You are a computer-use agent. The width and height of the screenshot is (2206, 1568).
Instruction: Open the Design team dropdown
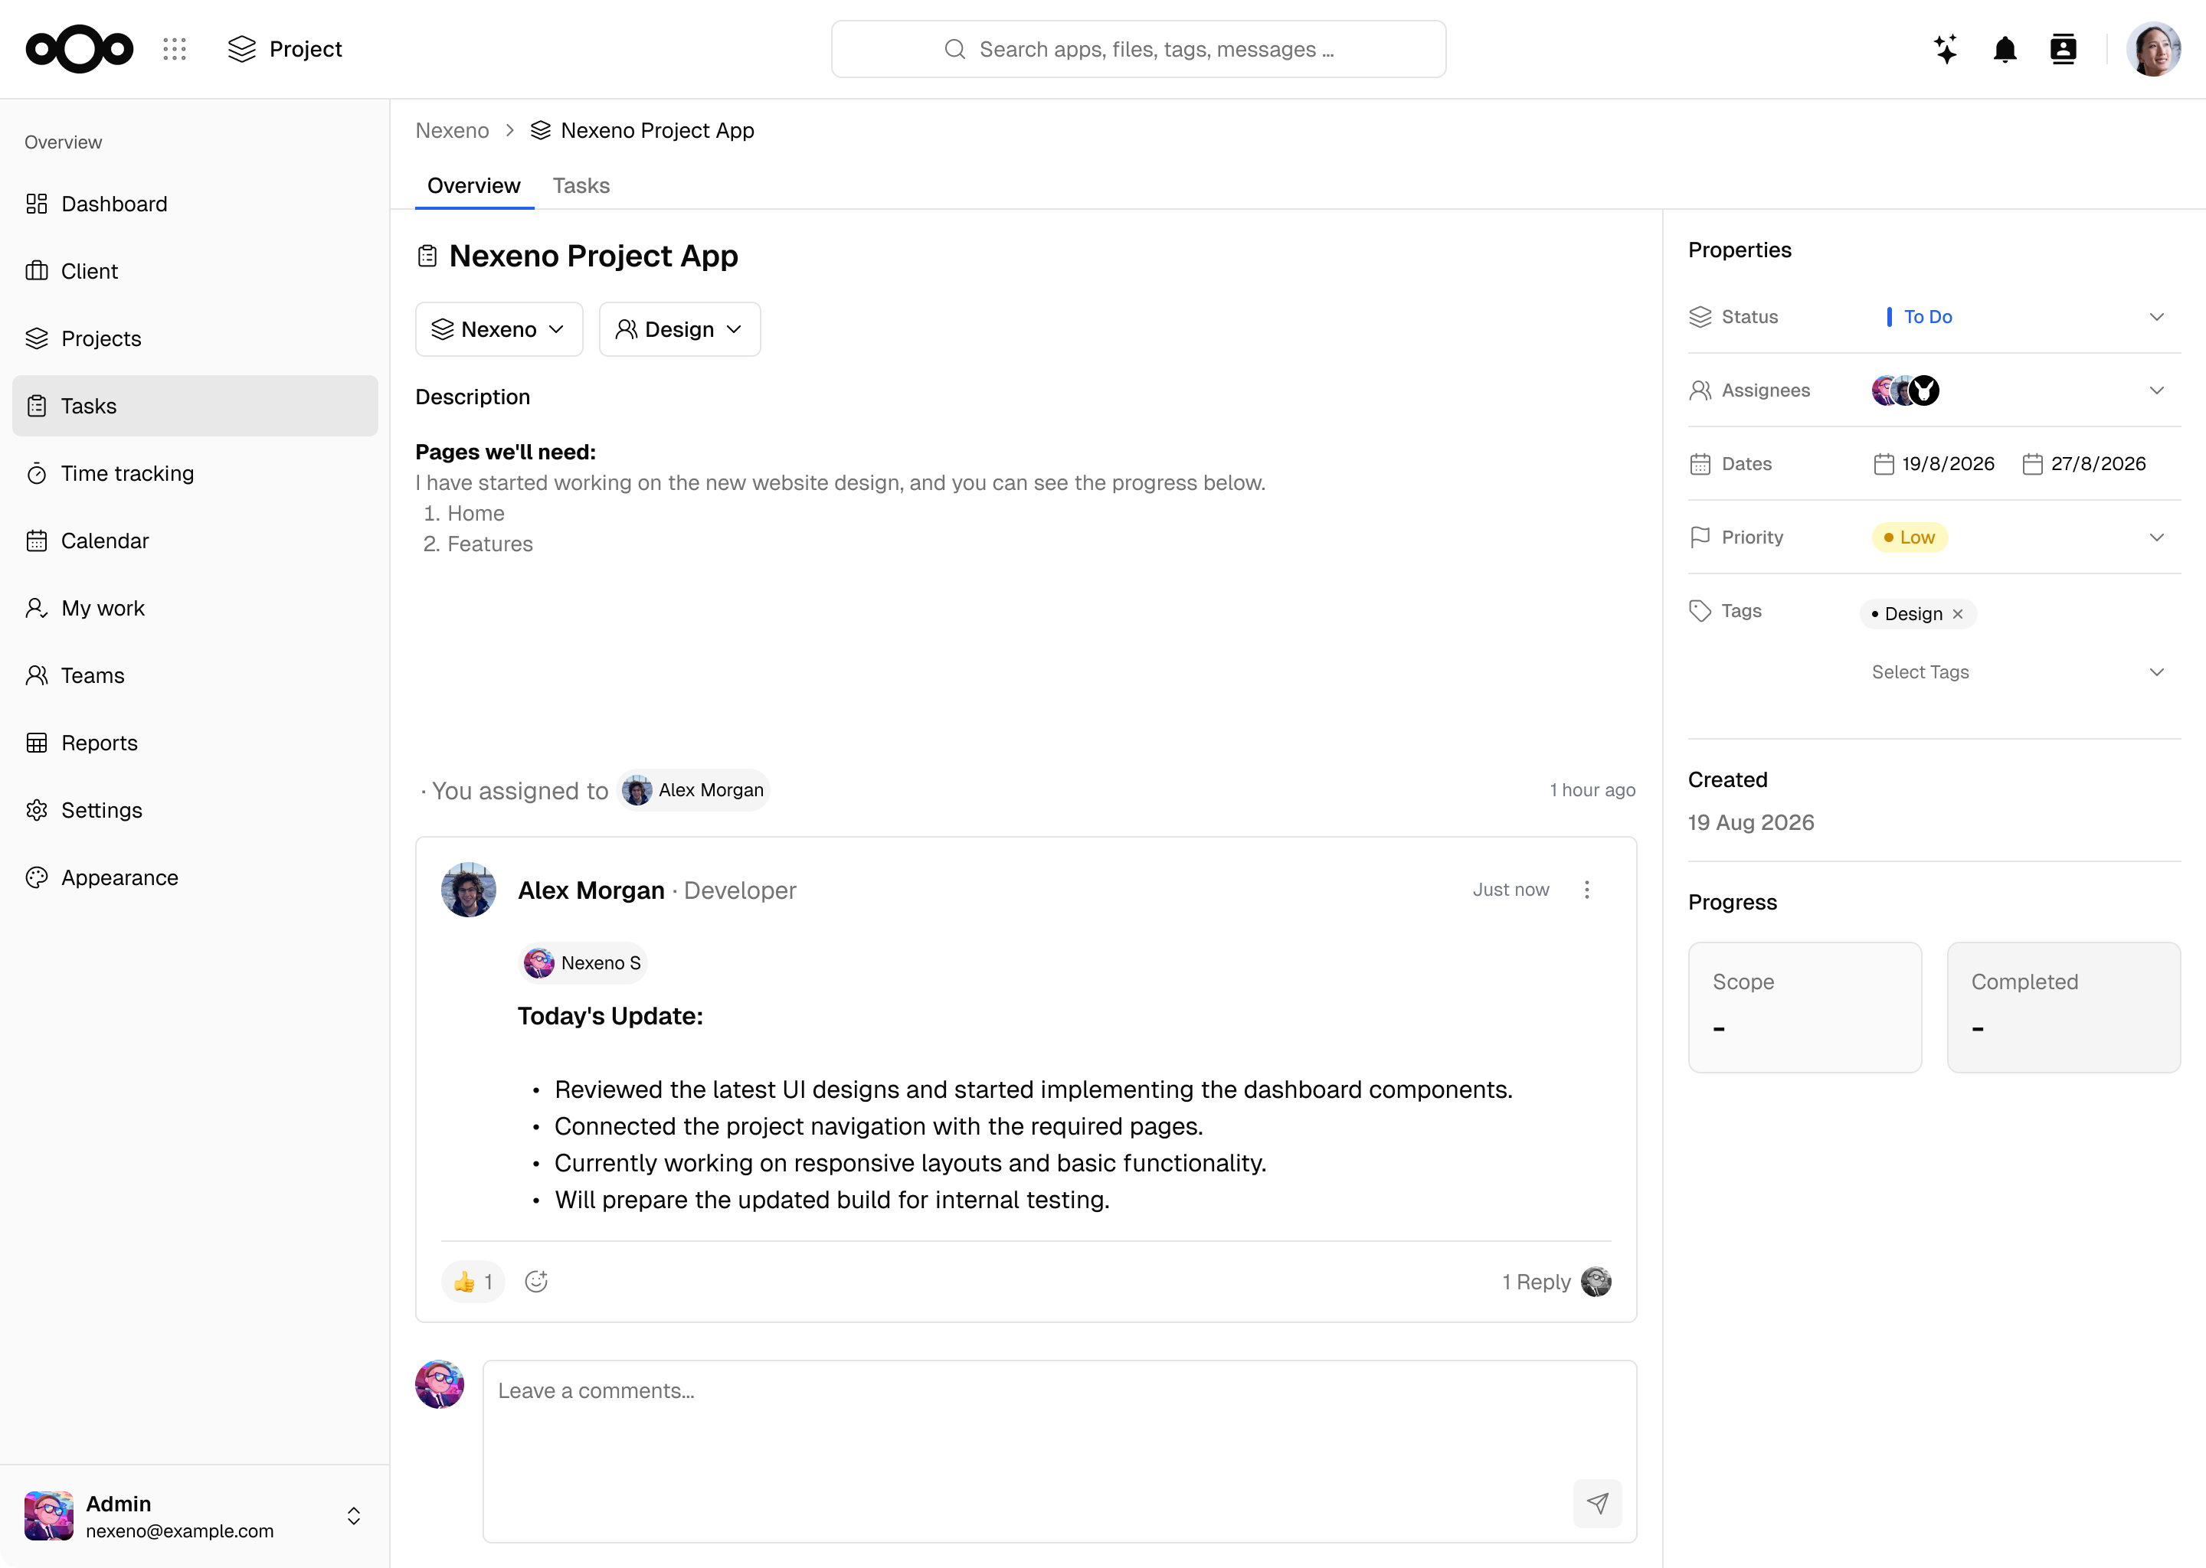(680, 329)
